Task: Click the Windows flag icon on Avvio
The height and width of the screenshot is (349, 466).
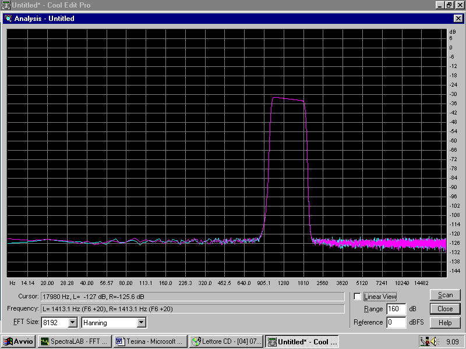Action: pyautogui.click(x=8, y=341)
